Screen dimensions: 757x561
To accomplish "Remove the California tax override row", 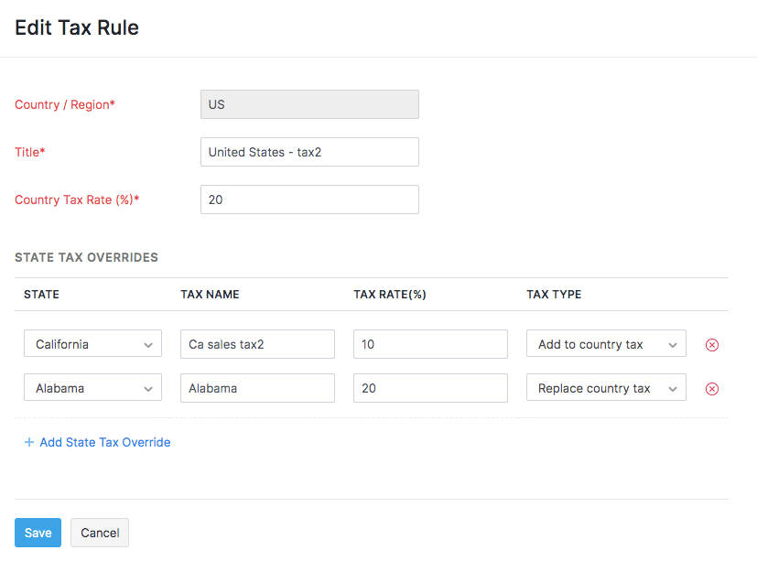I will (x=711, y=344).
